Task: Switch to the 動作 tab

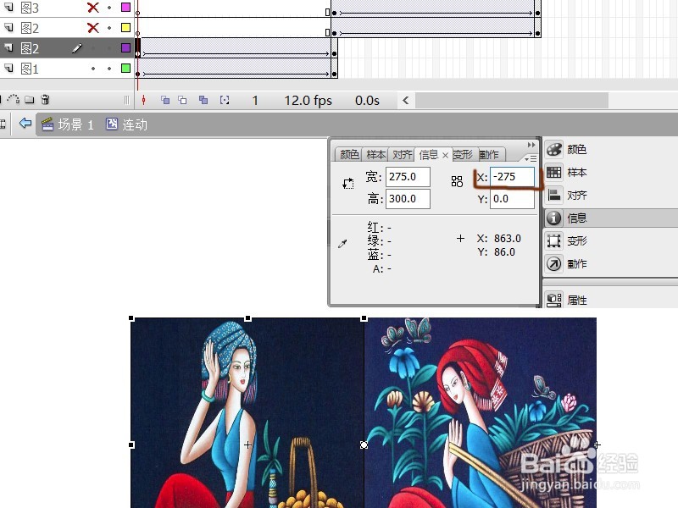Action: coord(490,155)
